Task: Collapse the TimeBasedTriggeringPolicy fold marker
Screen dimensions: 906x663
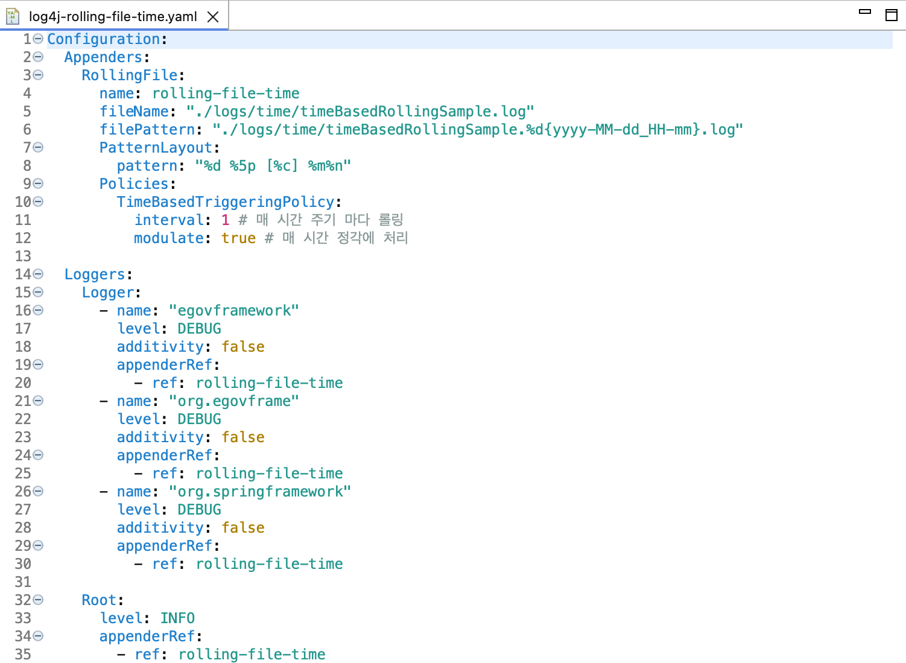Action: coord(37,201)
